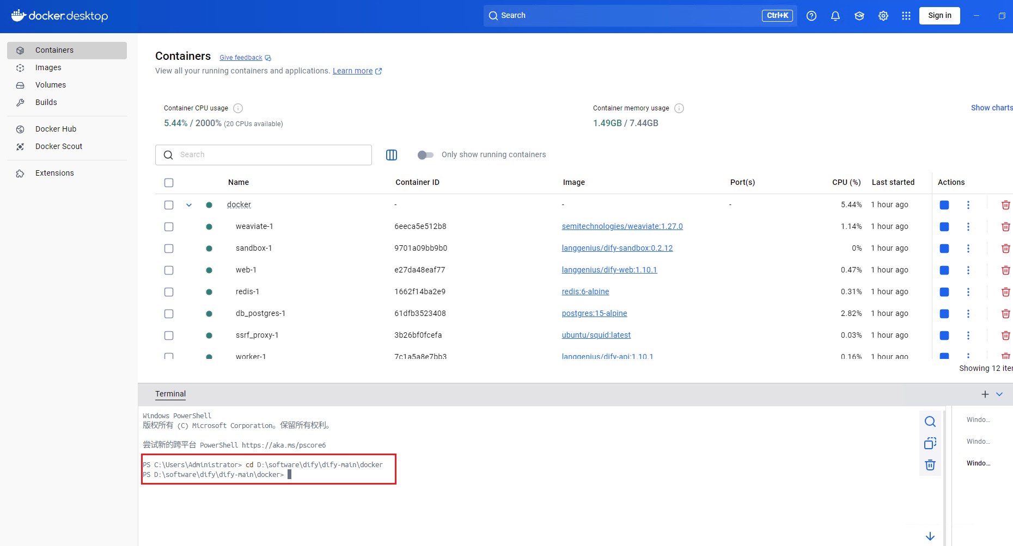Click the terminal copy icon
This screenshot has height=546, width=1013.
point(930,443)
